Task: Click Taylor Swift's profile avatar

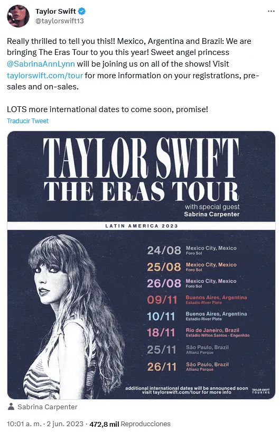Action: coord(18,16)
